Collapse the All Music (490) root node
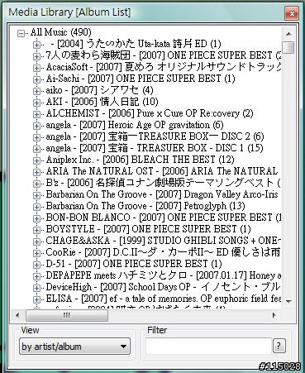 tap(21, 34)
